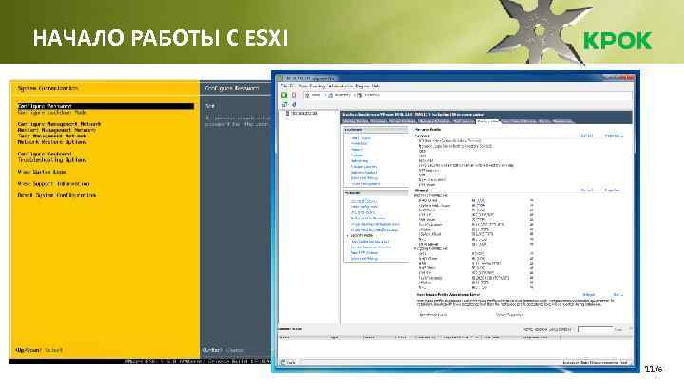Open the Plug-ins menu
The image size is (684, 384).
point(363,86)
